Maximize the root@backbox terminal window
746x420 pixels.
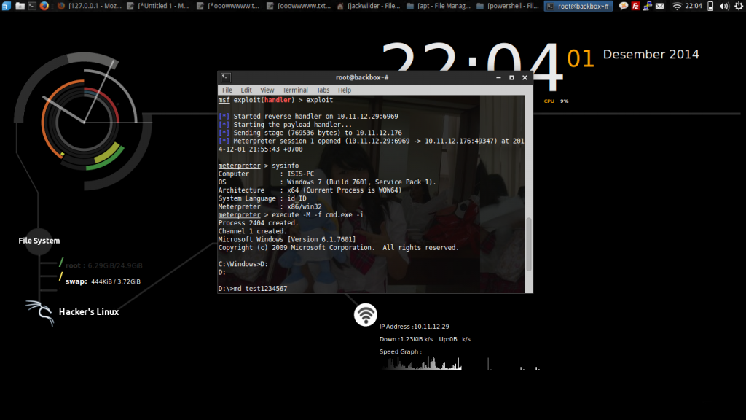pyautogui.click(x=511, y=77)
